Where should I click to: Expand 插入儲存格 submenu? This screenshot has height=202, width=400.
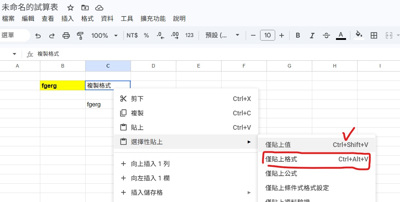tap(186, 192)
